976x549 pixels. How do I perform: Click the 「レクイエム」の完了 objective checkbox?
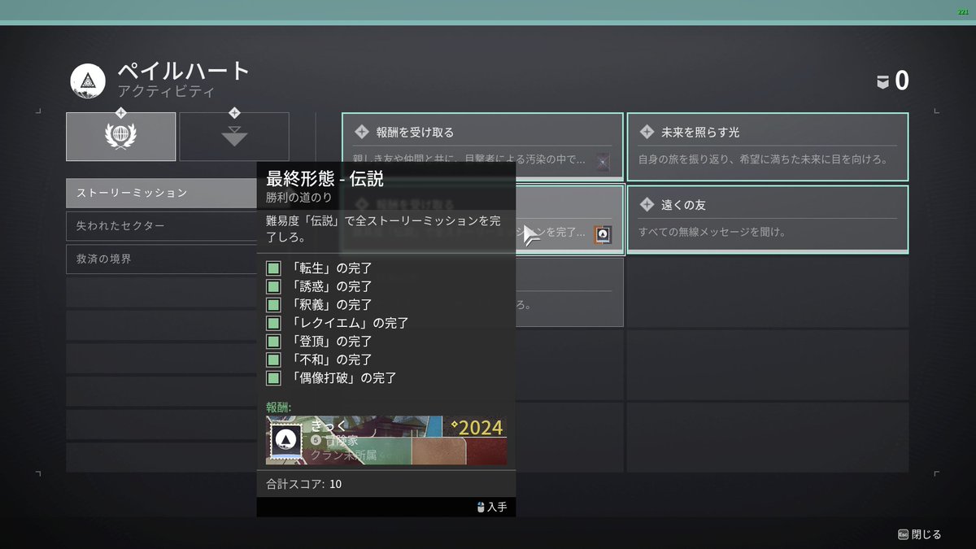[273, 323]
